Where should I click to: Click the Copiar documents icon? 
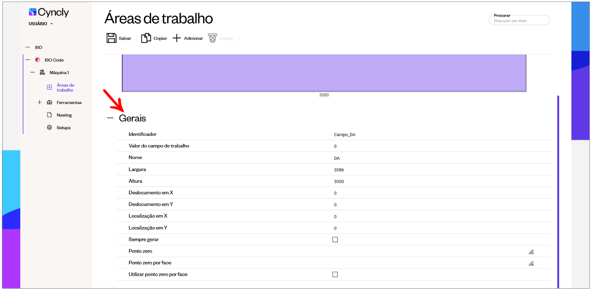[146, 38]
